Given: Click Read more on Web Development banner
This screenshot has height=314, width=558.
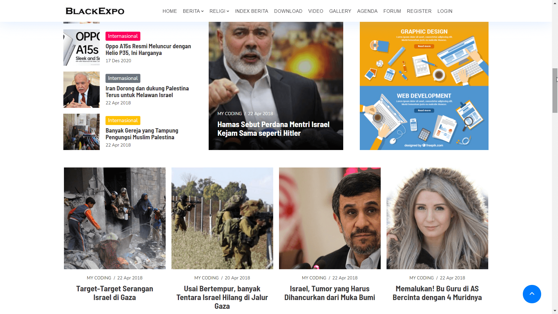Looking at the screenshot, I should [x=424, y=110].
